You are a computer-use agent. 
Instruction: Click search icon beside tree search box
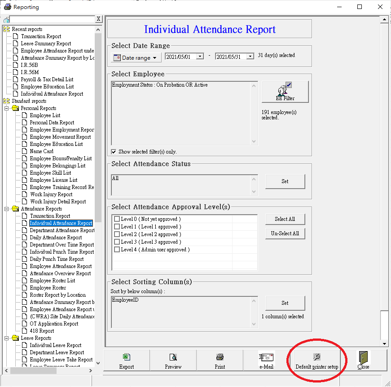pos(6,19)
